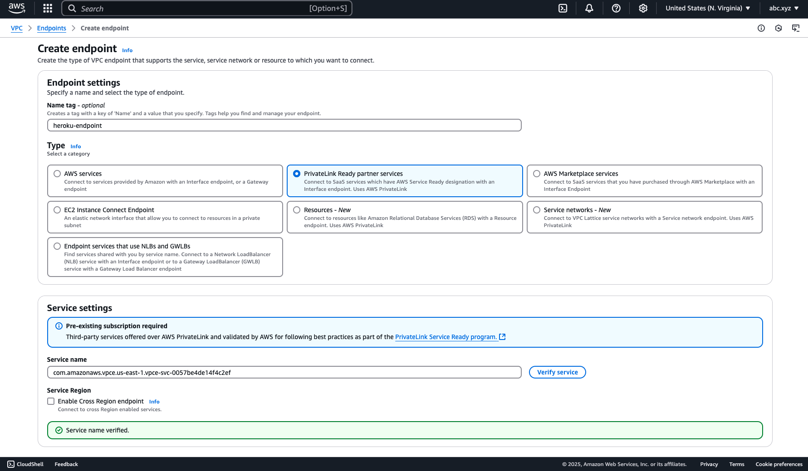This screenshot has width=808, height=471.
Task: Open Cookie preferences in footer
Action: tap(779, 464)
